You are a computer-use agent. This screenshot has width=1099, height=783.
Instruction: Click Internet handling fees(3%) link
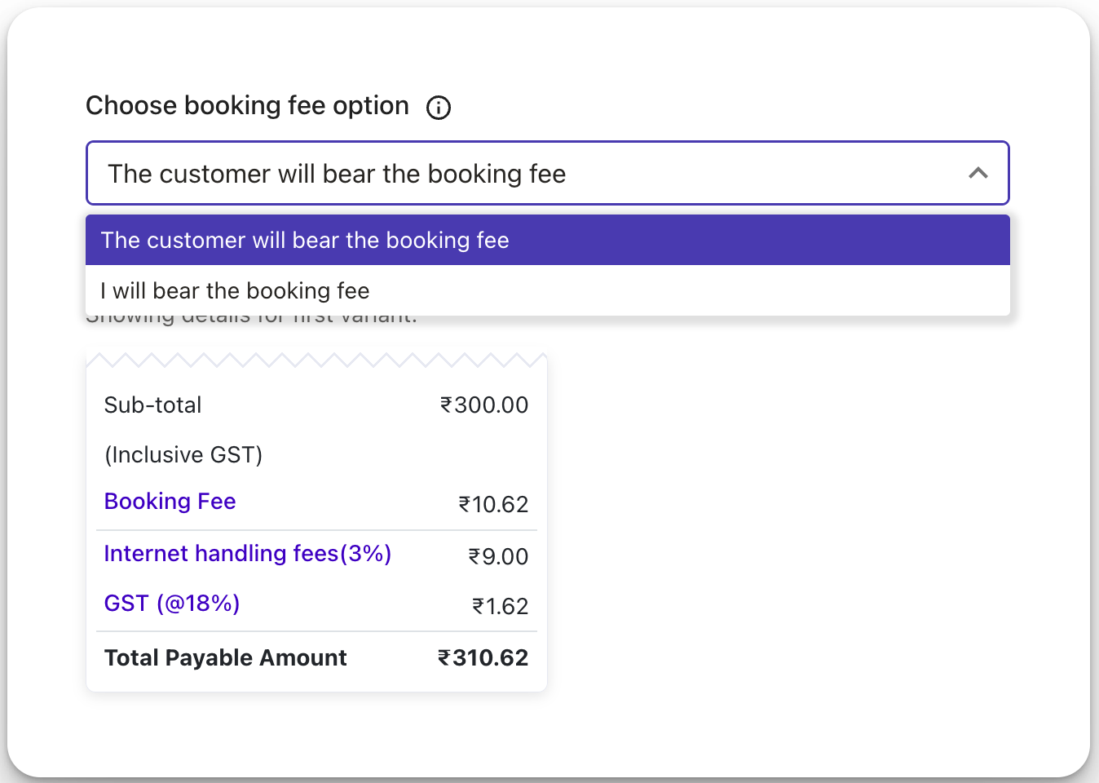[x=248, y=553]
